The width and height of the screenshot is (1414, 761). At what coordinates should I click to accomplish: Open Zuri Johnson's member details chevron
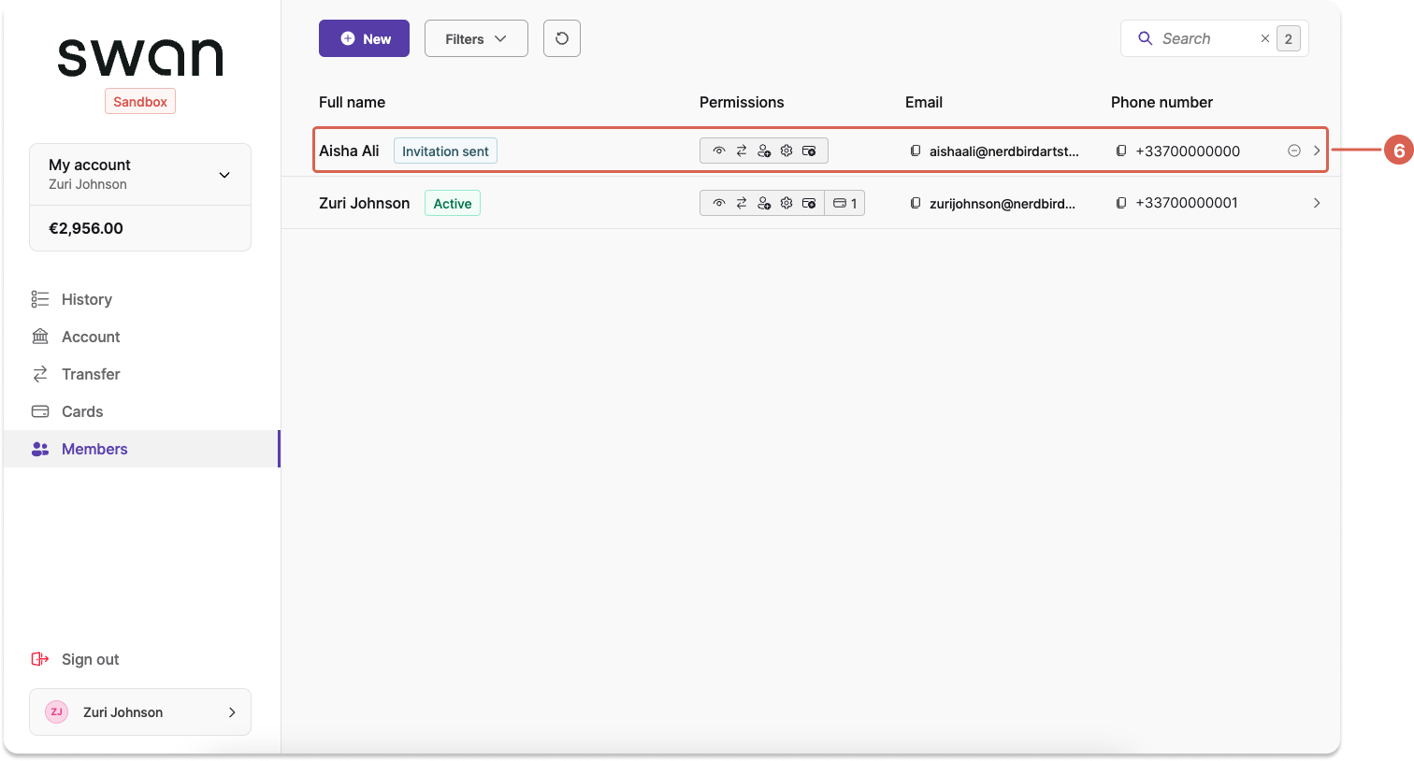(x=1317, y=203)
